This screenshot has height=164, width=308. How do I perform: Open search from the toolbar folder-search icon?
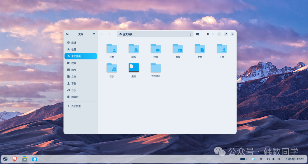198,34
